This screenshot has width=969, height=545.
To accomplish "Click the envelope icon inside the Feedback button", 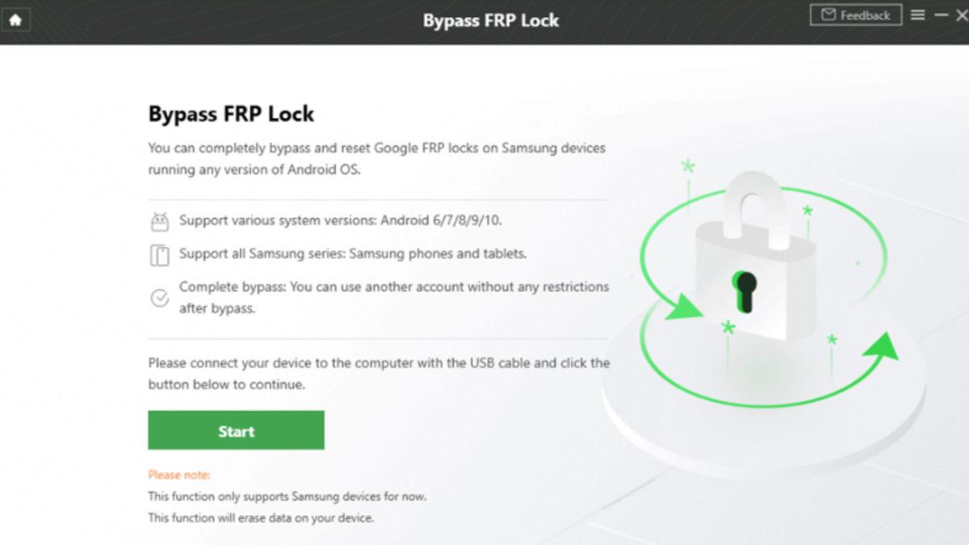I will [827, 15].
